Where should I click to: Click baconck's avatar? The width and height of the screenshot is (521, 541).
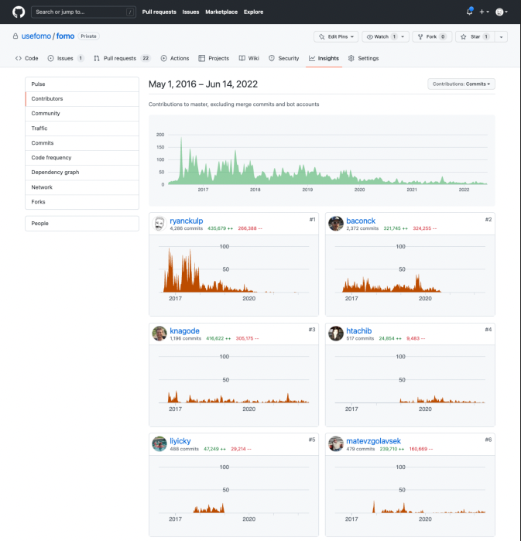[336, 224]
